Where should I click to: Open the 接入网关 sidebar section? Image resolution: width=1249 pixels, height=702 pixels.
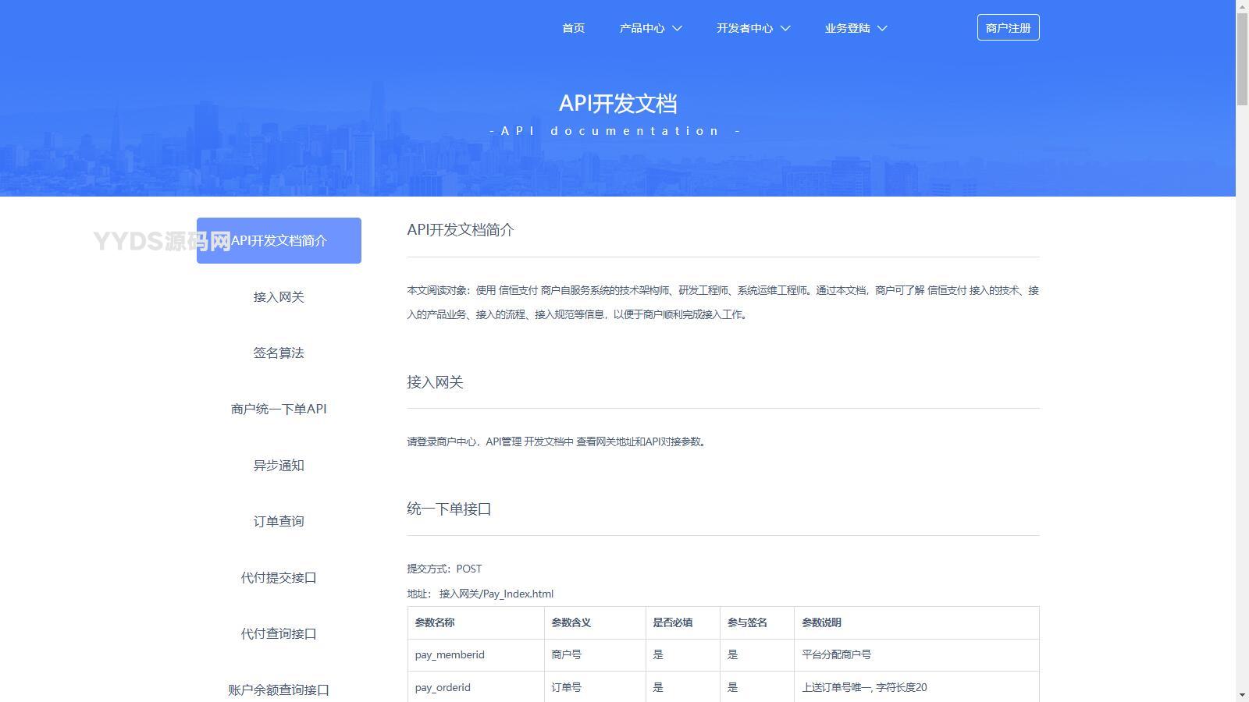coord(279,296)
